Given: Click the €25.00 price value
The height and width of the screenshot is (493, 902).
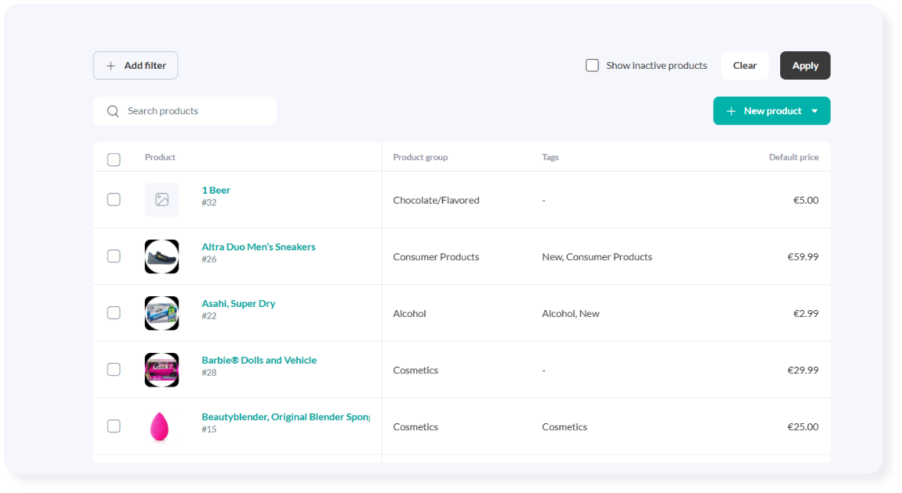Looking at the screenshot, I should click(803, 427).
